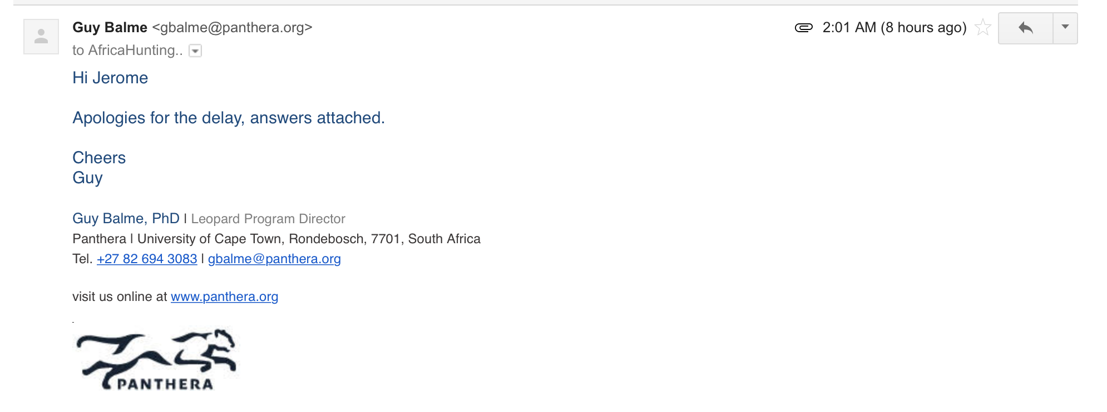
Task: Click the University of Cape Town address line
Action: [x=276, y=239]
